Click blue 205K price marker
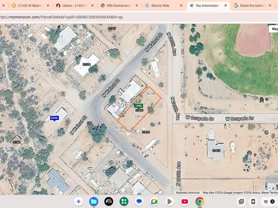 point(54,118)
